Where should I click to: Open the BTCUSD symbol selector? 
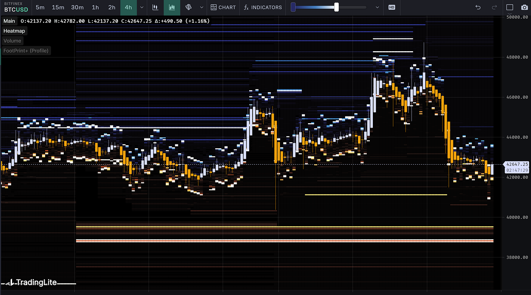pos(16,7)
